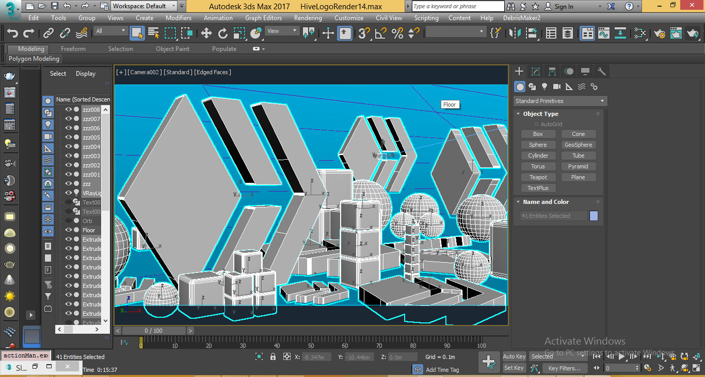Image resolution: width=705 pixels, height=377 pixels.
Task: Click the Angle Snap toggle icon
Action: 381,33
